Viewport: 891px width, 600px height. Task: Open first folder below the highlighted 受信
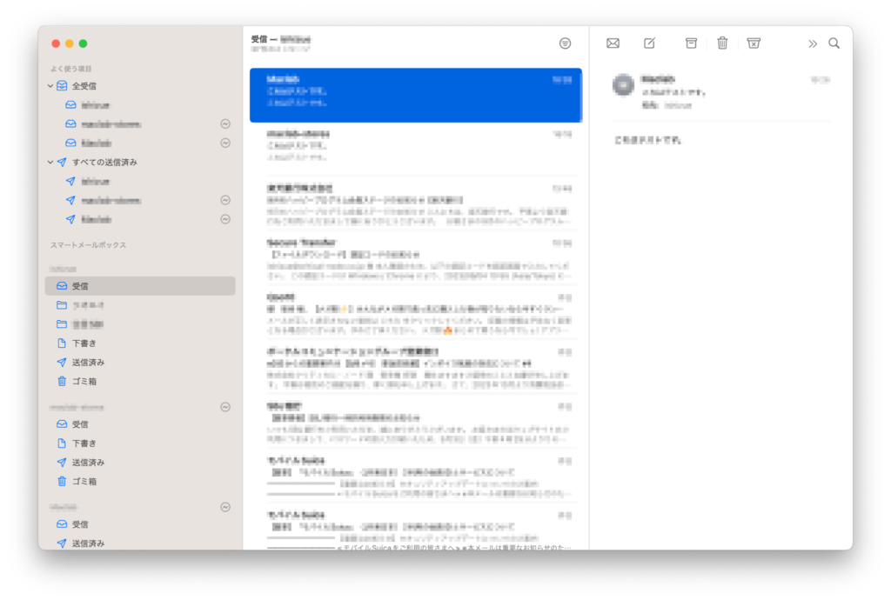[140, 305]
